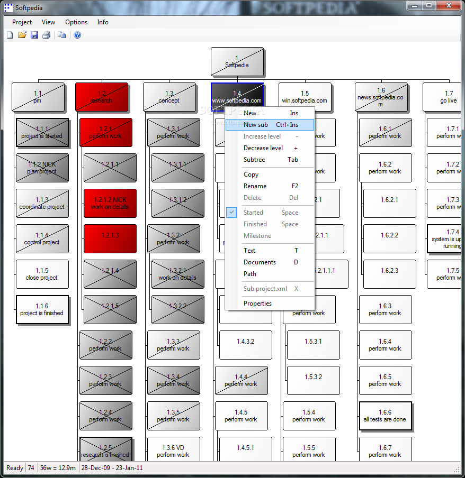
Task: Select node 1.1.1 project is started
Action: [x=42, y=133]
